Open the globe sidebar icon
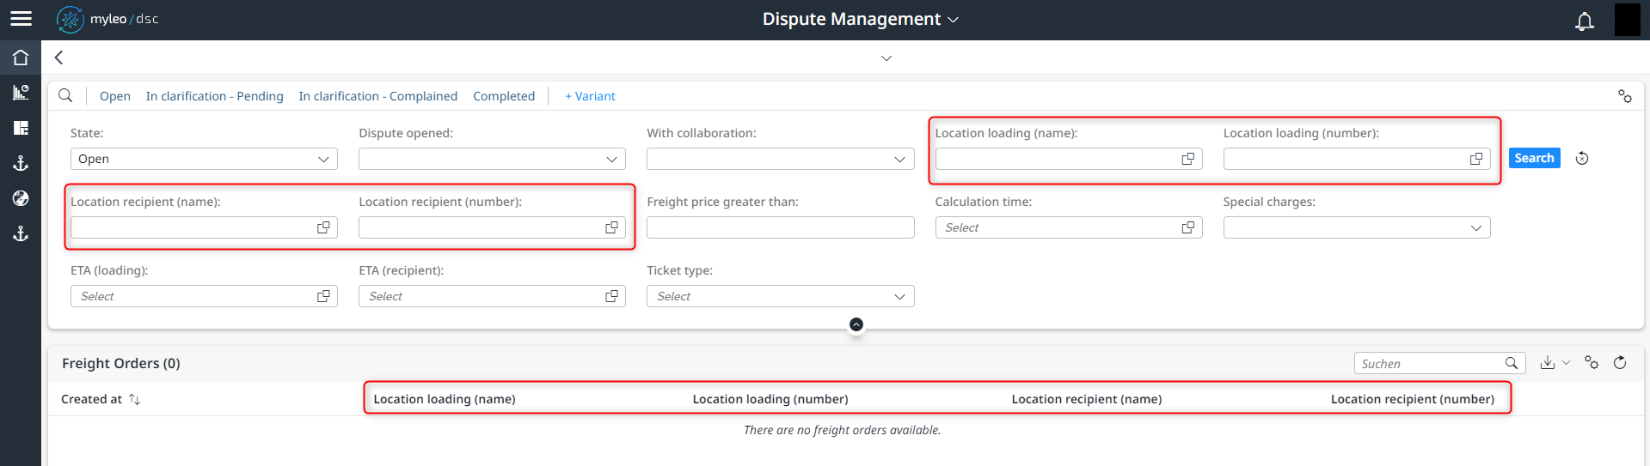 (21, 198)
